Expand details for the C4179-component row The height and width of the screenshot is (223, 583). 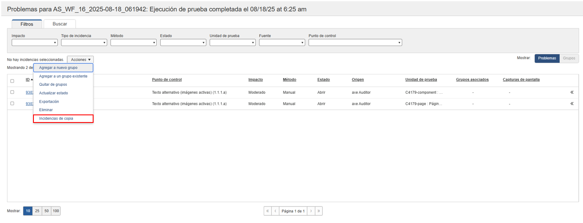572,92
